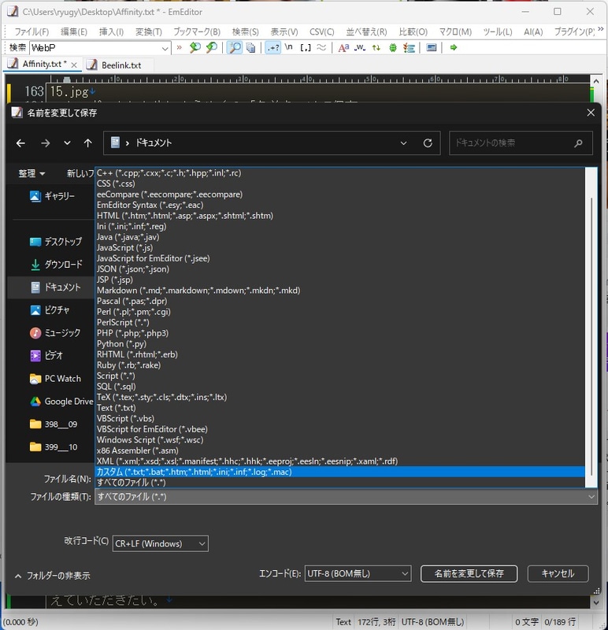
Task: Open the 編集(E) menu
Action: (74, 31)
